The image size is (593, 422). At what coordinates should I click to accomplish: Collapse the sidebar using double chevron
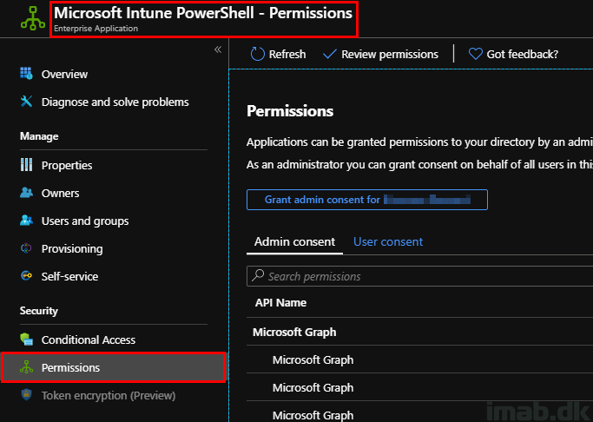[217, 49]
